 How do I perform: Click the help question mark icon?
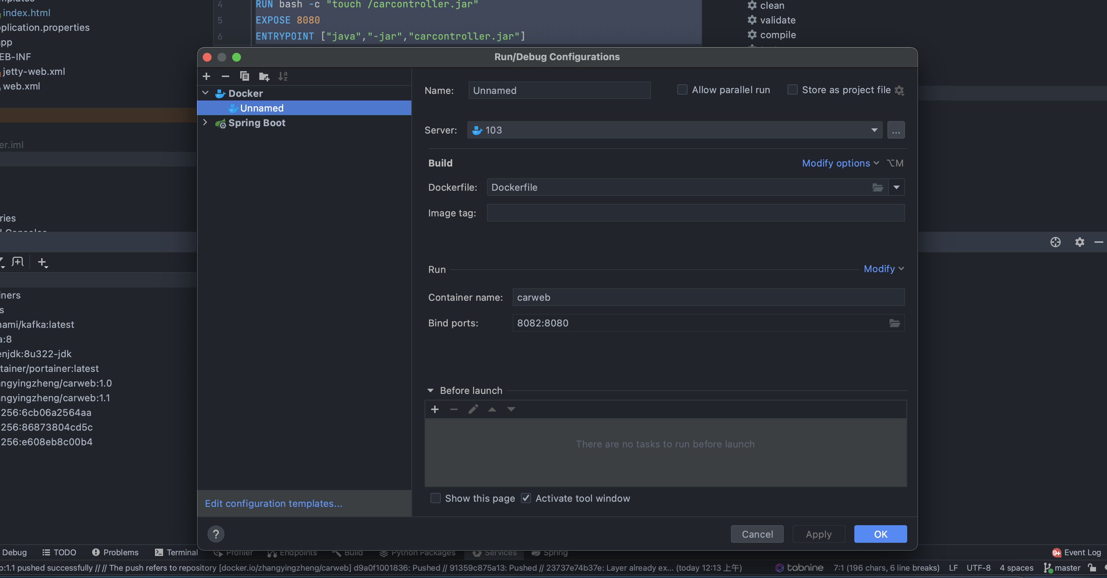[216, 534]
